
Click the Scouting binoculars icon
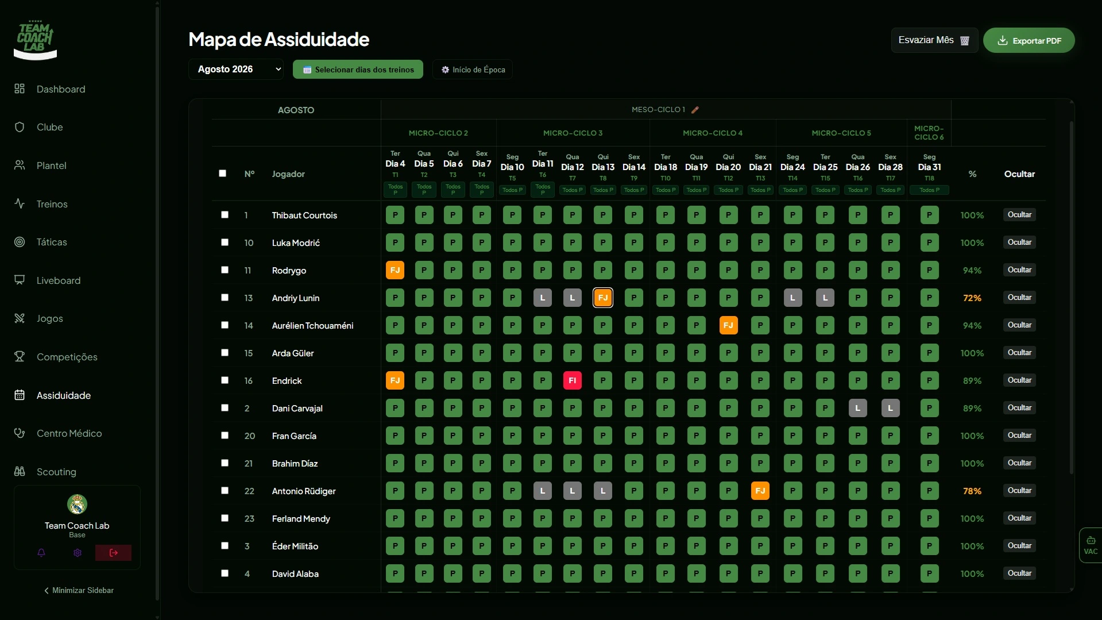pyautogui.click(x=20, y=471)
